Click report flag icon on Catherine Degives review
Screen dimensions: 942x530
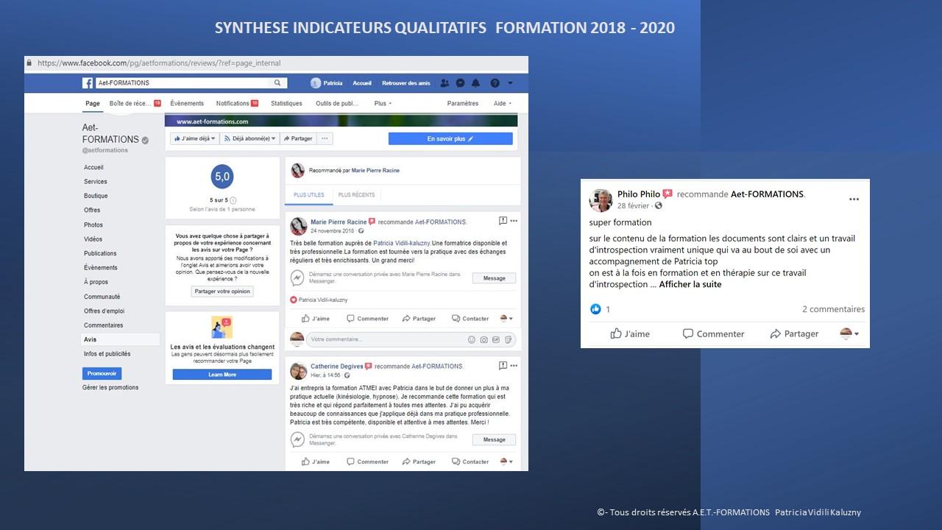pos(503,365)
